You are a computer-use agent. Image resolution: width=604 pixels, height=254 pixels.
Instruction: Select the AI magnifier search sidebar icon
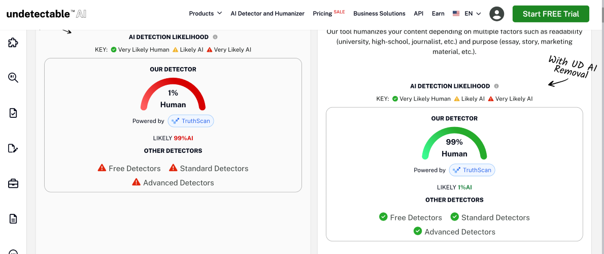(13, 78)
